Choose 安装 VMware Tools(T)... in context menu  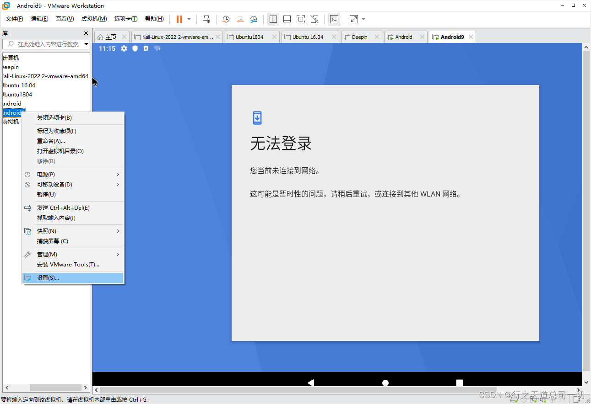[x=73, y=265]
